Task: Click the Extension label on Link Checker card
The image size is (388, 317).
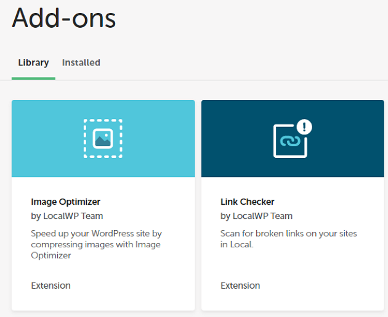Action: coord(240,286)
